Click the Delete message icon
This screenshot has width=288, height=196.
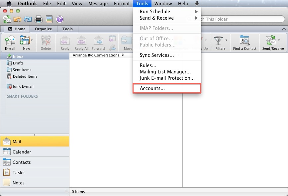pos(46,42)
